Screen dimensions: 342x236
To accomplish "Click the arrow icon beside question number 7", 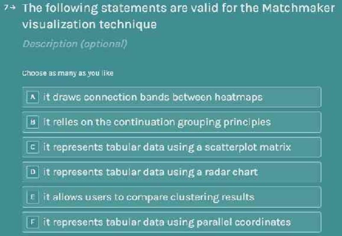I will point(13,8).
